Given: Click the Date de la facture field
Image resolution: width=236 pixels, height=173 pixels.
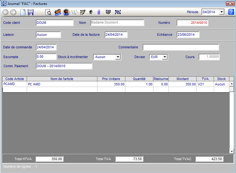Looking at the screenshot, I should coord(116,35).
